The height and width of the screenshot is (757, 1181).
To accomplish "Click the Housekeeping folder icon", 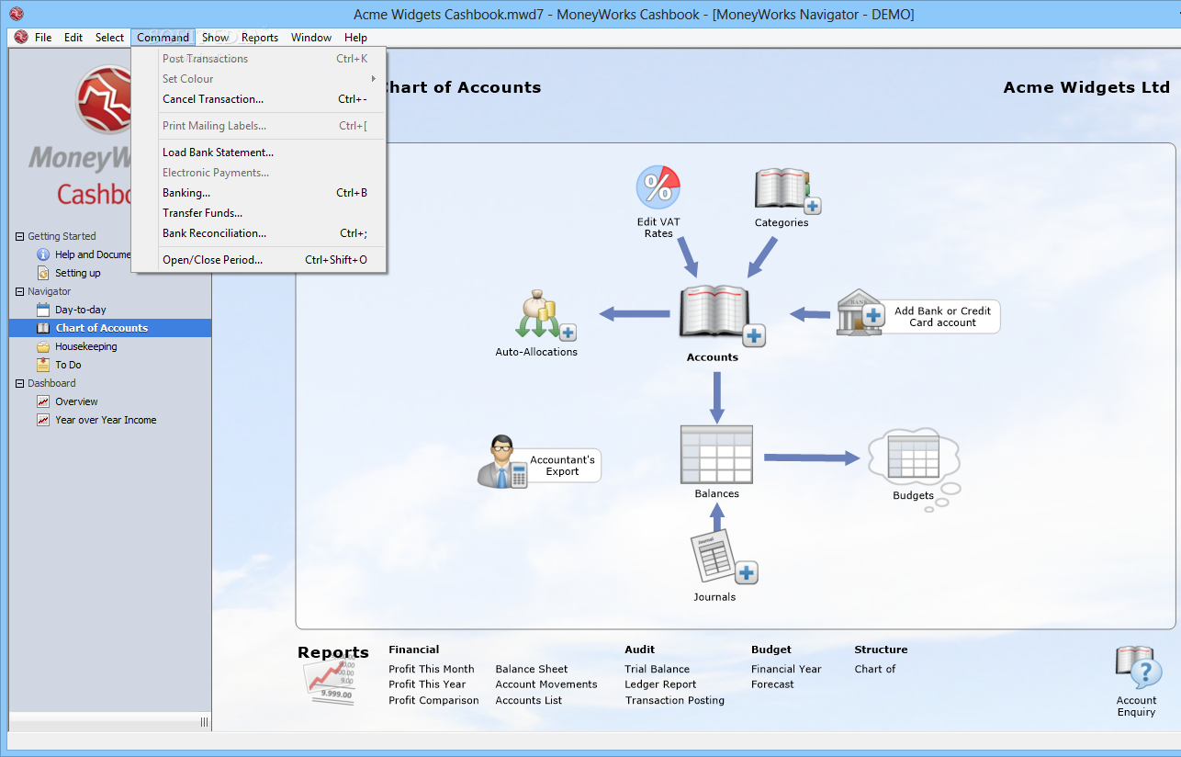I will [x=43, y=346].
